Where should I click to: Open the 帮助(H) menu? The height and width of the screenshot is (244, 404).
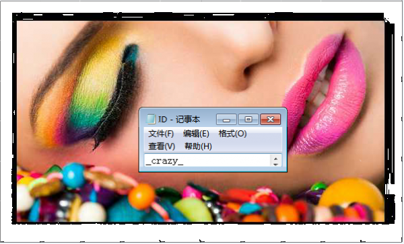pyautogui.click(x=198, y=147)
